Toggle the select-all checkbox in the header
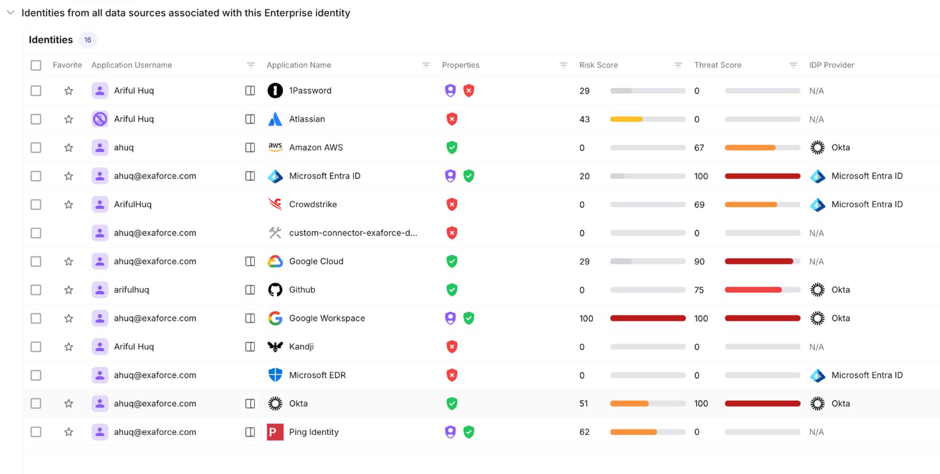 pyautogui.click(x=36, y=65)
